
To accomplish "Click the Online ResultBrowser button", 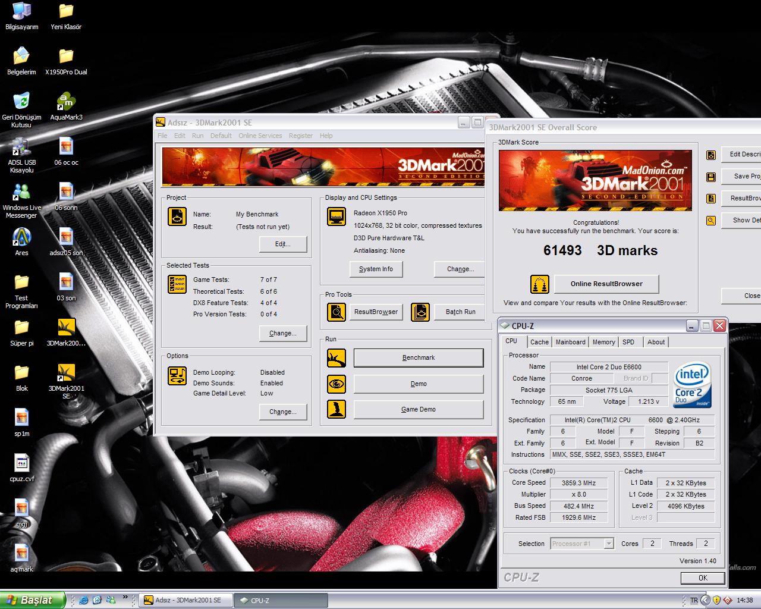I will point(606,284).
